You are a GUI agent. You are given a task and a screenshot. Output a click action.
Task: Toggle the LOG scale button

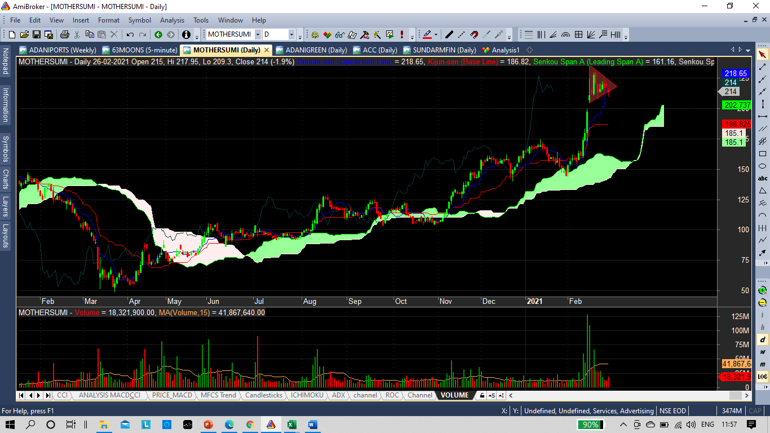pyautogui.click(x=762, y=376)
